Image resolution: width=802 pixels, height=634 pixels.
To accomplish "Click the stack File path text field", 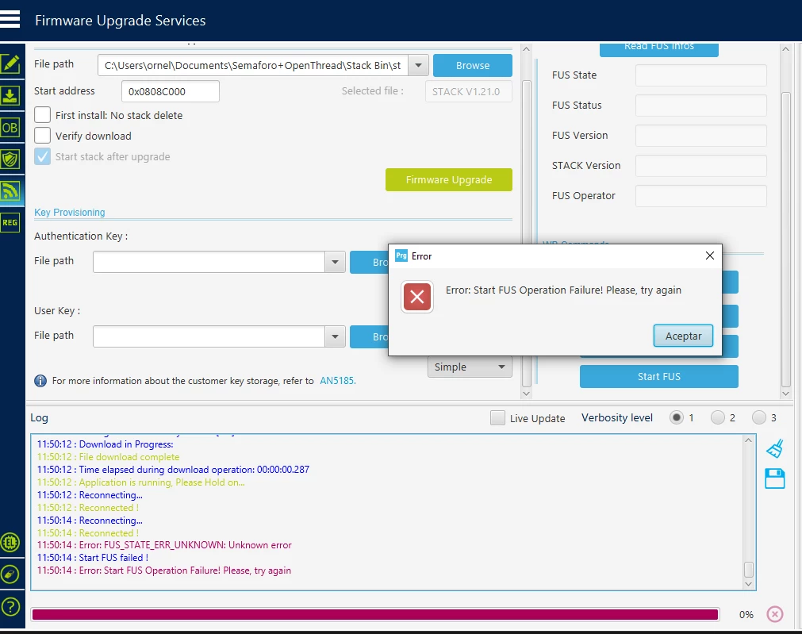I will tap(253, 66).
